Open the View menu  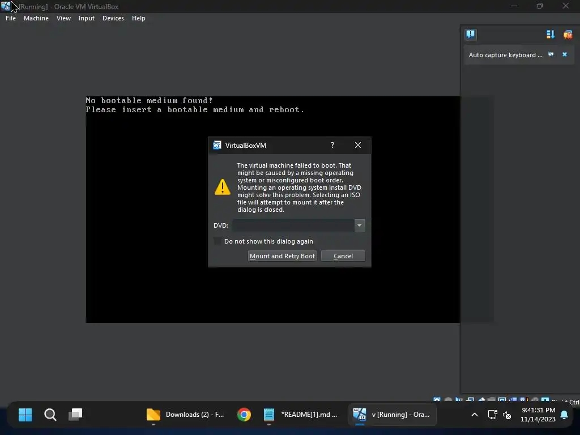pos(63,18)
